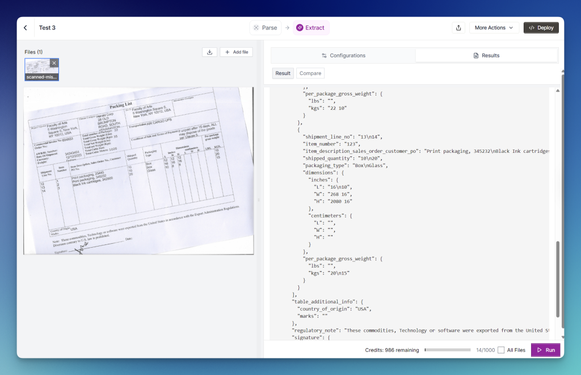The image size is (581, 375).
Task: Click the download files icon
Action: click(209, 52)
